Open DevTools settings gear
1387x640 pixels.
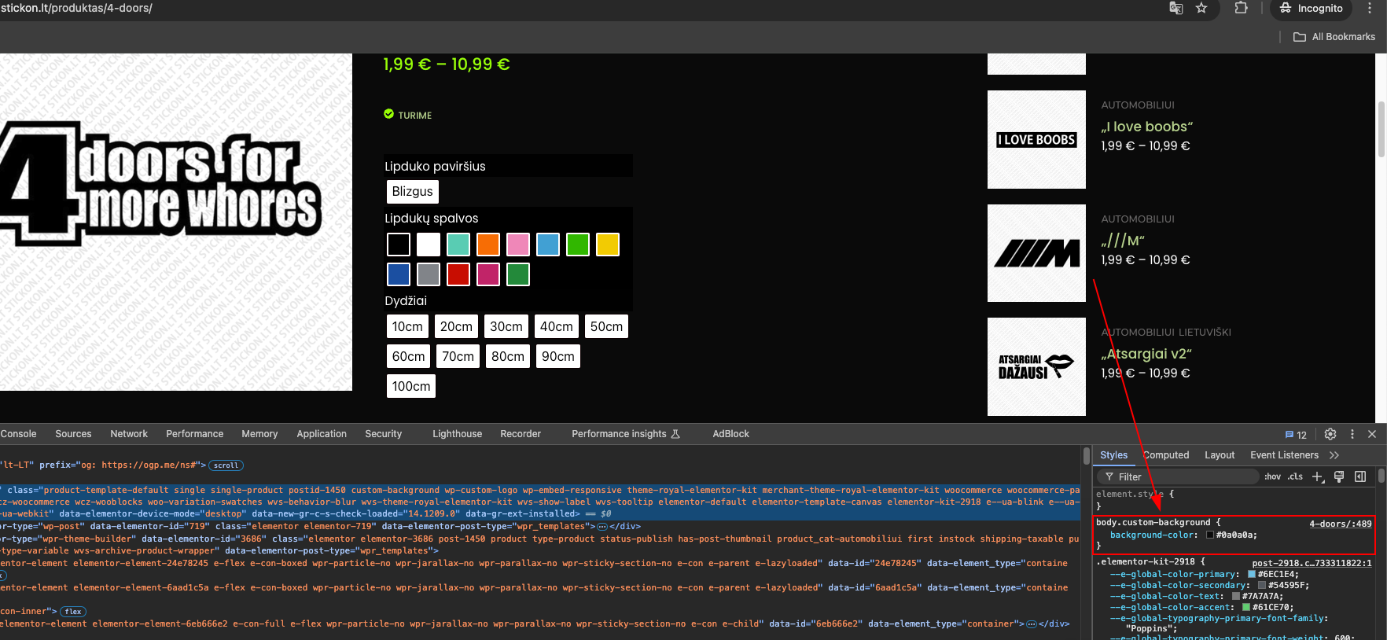click(x=1330, y=434)
